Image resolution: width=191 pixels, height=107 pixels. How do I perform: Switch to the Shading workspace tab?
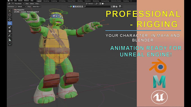(80, 1)
